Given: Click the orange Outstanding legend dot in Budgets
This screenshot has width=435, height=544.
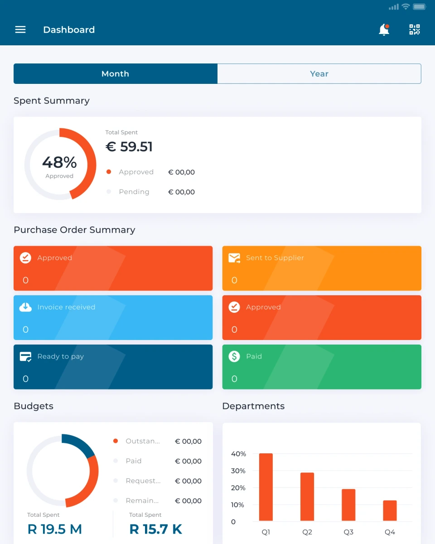Looking at the screenshot, I should [x=116, y=441].
